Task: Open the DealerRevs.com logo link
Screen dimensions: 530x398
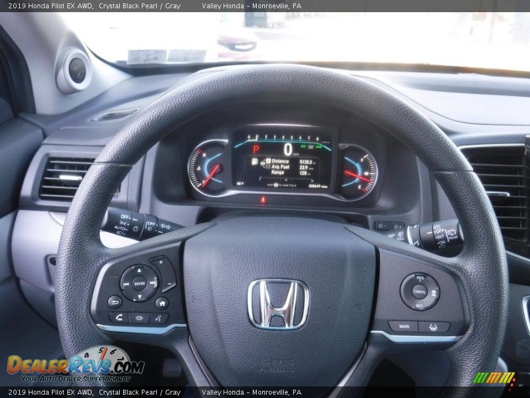Action: pyautogui.click(x=75, y=365)
